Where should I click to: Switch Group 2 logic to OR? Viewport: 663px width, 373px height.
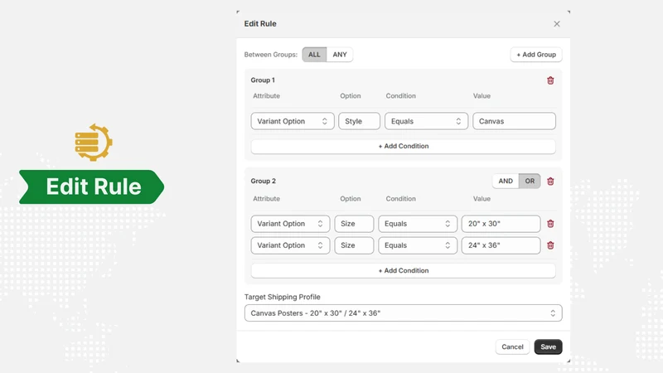pos(530,181)
